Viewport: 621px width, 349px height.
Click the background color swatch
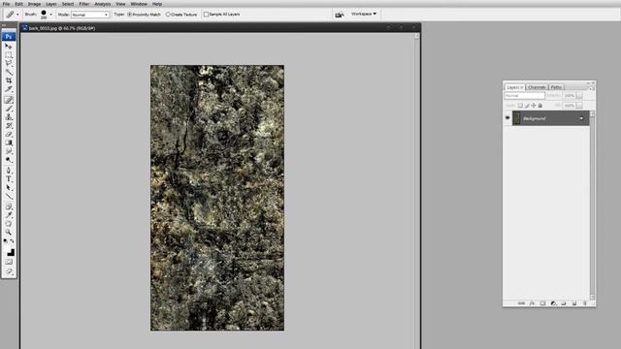pos(11,253)
